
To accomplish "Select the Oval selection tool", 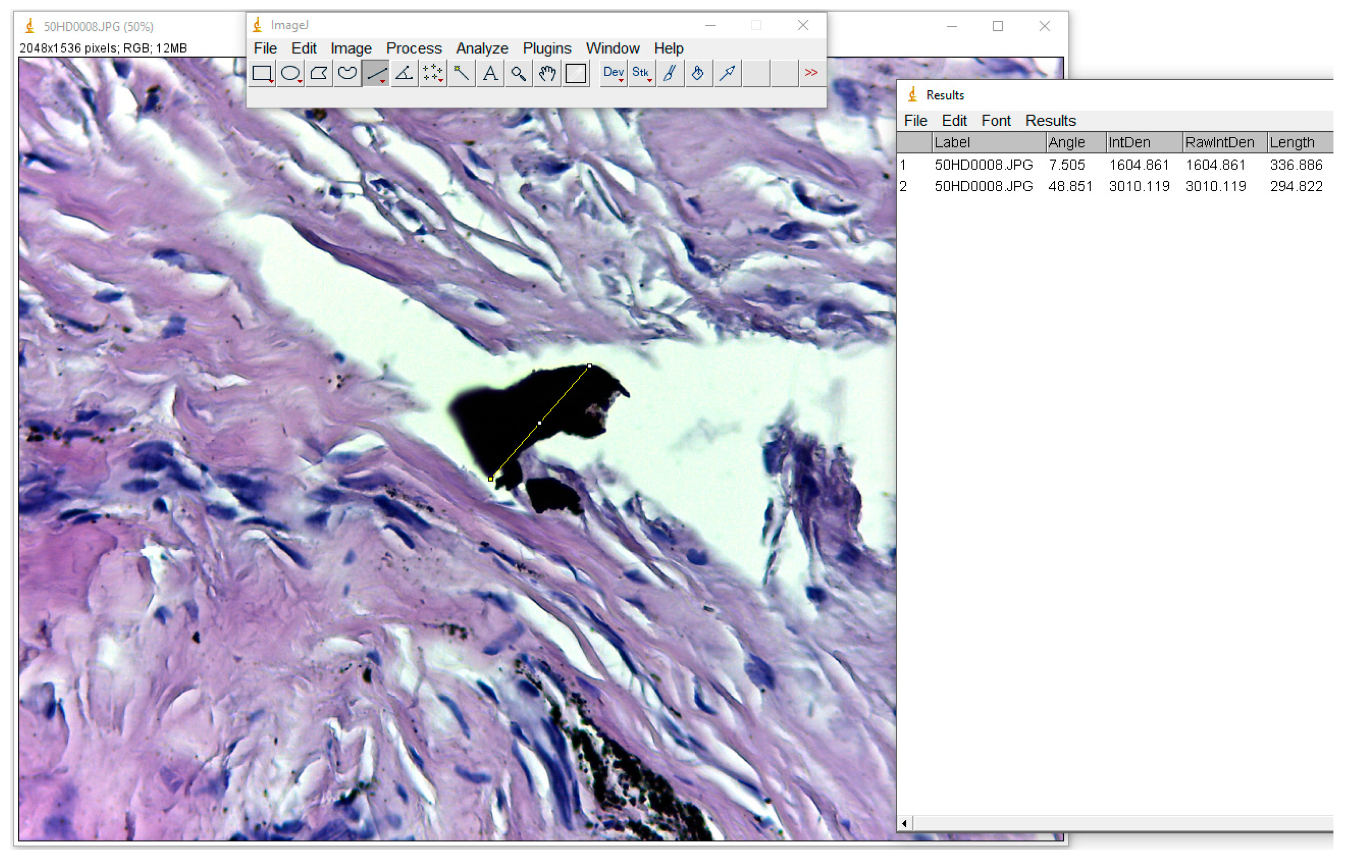I will pyautogui.click(x=291, y=74).
